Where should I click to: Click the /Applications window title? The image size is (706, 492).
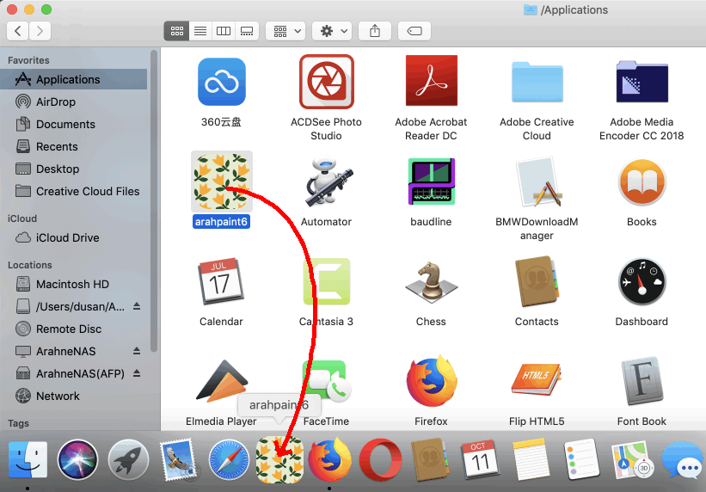tap(574, 10)
